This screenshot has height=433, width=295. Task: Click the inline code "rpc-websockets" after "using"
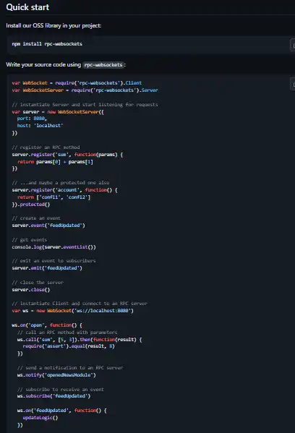[x=103, y=65]
